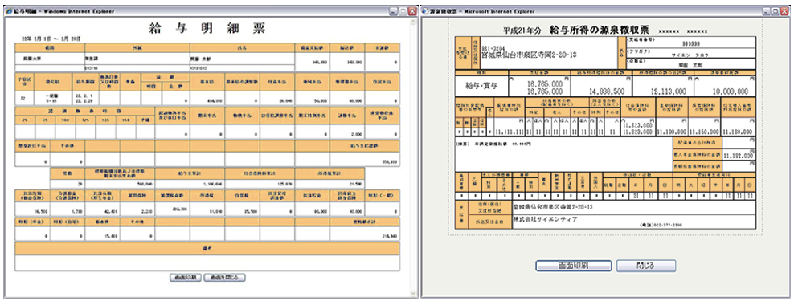
Task: Click the 備考 header bar
Action: [207, 248]
